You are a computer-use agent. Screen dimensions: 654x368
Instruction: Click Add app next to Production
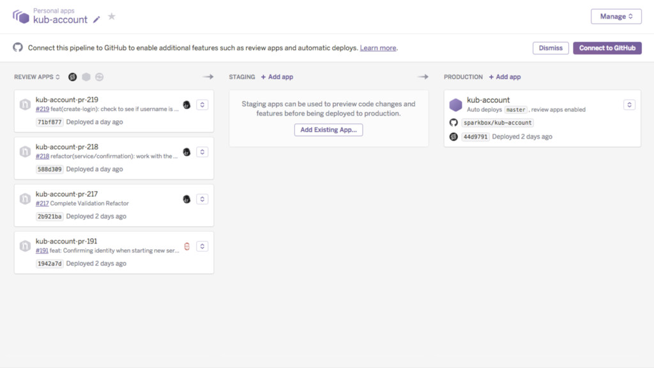click(505, 77)
